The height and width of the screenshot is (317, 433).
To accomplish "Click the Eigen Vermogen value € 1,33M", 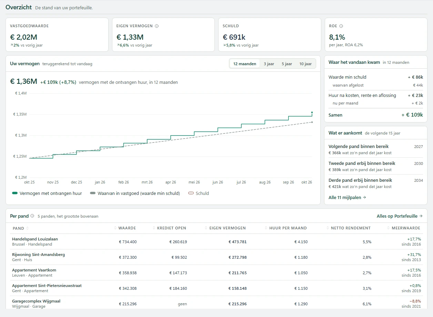I will point(130,37).
